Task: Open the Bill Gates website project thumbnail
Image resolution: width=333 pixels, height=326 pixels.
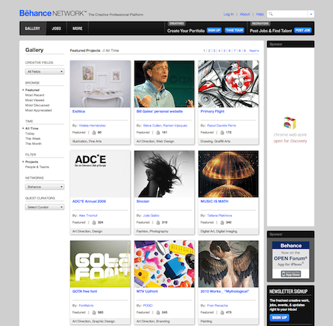Action: 165,84
